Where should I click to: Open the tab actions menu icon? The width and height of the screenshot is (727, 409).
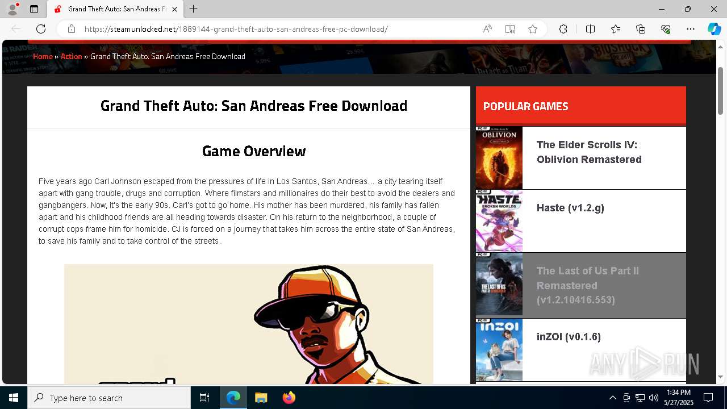tap(34, 9)
